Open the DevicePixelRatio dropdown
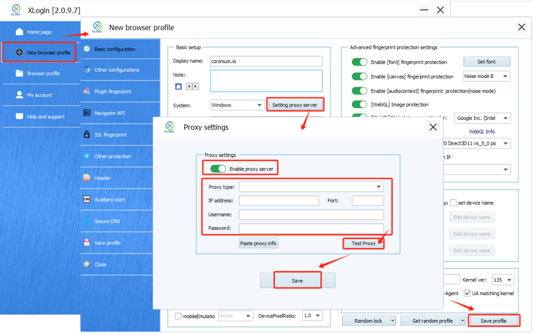The height and width of the screenshot is (333, 533). pyautogui.click(x=312, y=316)
